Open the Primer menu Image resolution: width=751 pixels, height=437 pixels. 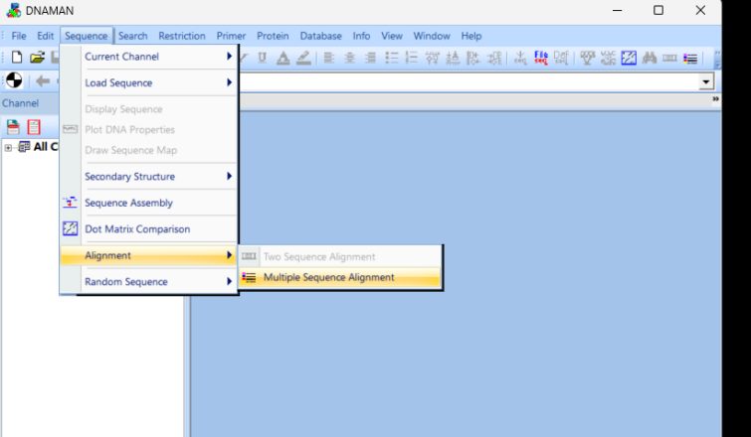pos(231,36)
